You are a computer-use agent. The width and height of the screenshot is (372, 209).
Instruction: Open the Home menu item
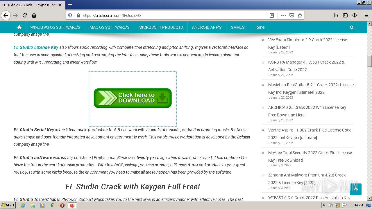point(259,27)
